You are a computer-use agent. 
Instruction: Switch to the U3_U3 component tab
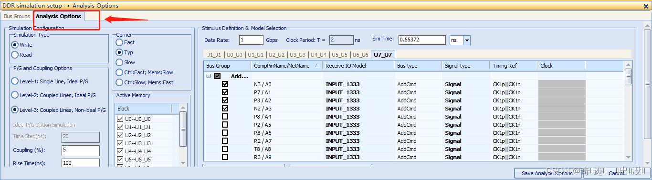[298, 55]
